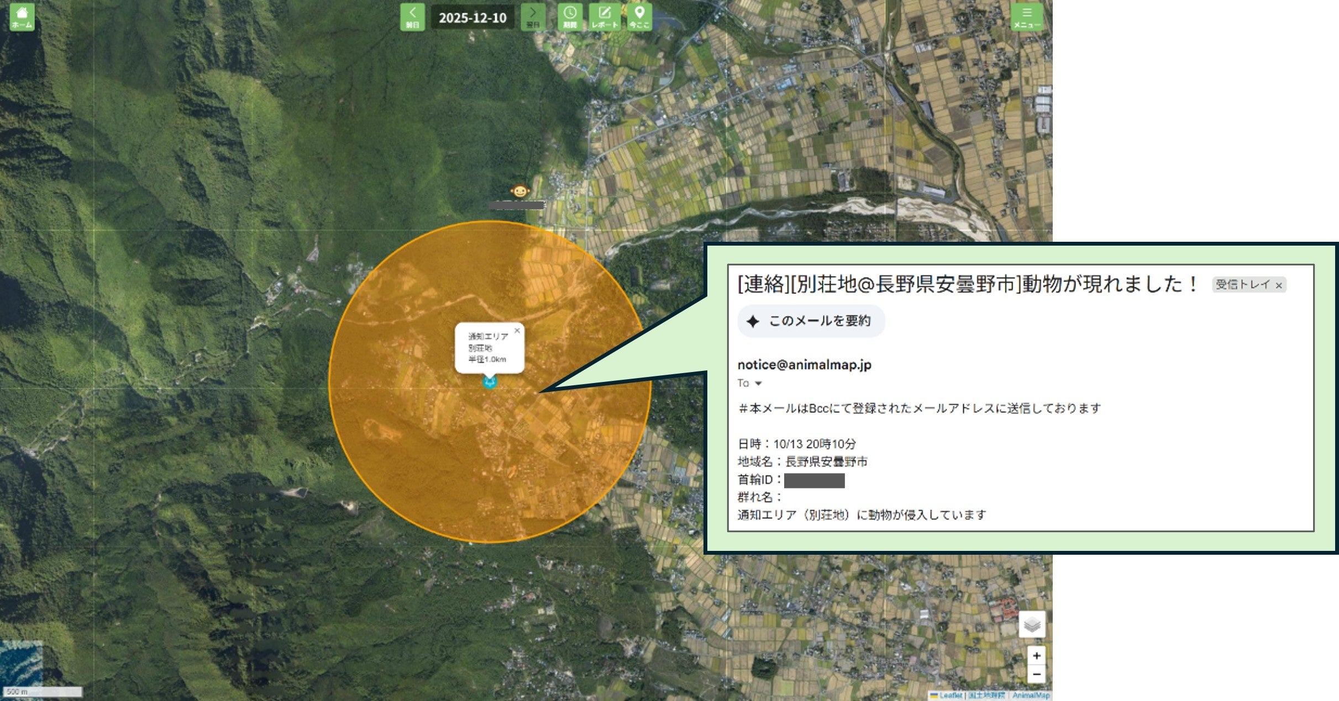
Task: Click the monkey animal marker
Action: pyautogui.click(x=519, y=192)
